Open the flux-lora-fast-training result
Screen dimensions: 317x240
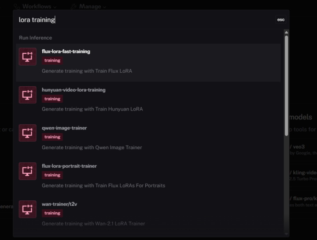66,52
